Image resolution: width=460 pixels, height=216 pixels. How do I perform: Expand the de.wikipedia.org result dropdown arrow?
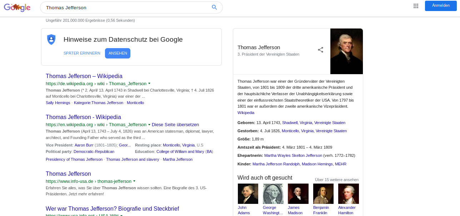[149, 84]
